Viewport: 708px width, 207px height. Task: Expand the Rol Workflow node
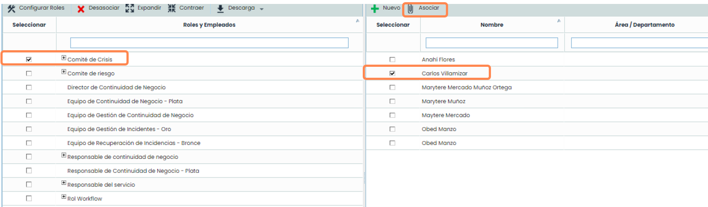(64, 197)
